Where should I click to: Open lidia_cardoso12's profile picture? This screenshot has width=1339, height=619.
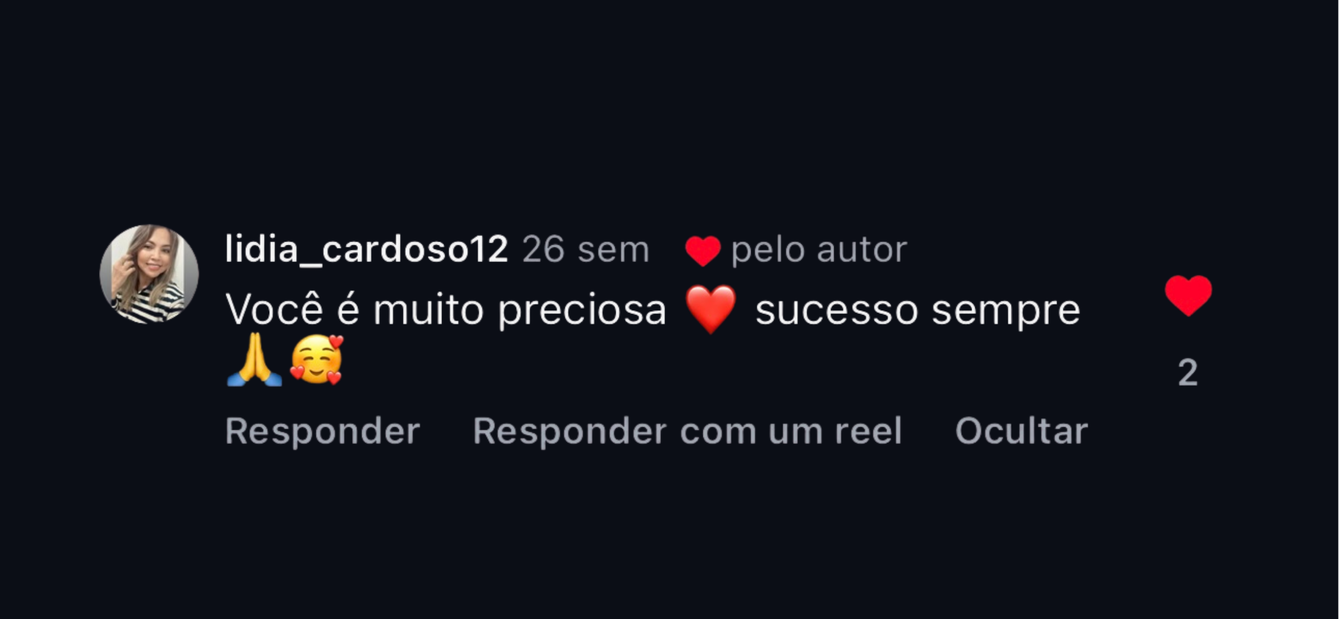coord(149,274)
